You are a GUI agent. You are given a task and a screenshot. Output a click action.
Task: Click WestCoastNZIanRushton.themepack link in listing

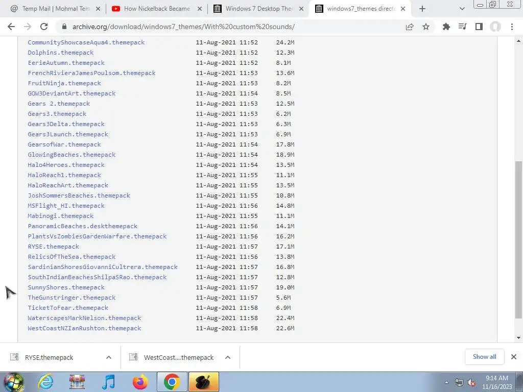point(84,328)
